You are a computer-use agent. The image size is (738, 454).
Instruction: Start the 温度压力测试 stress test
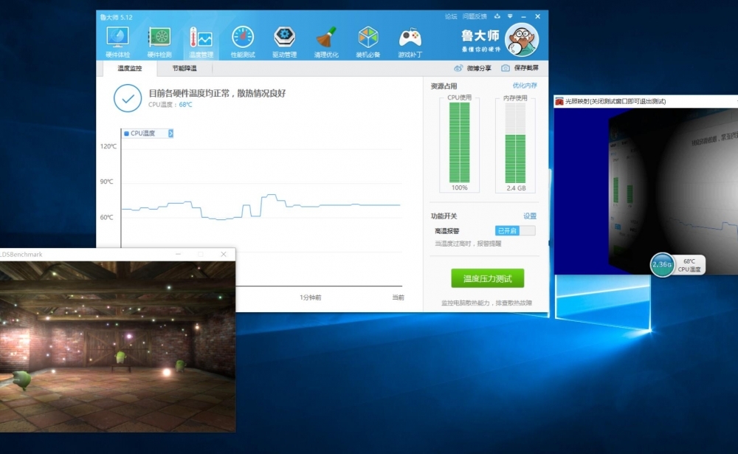click(487, 278)
